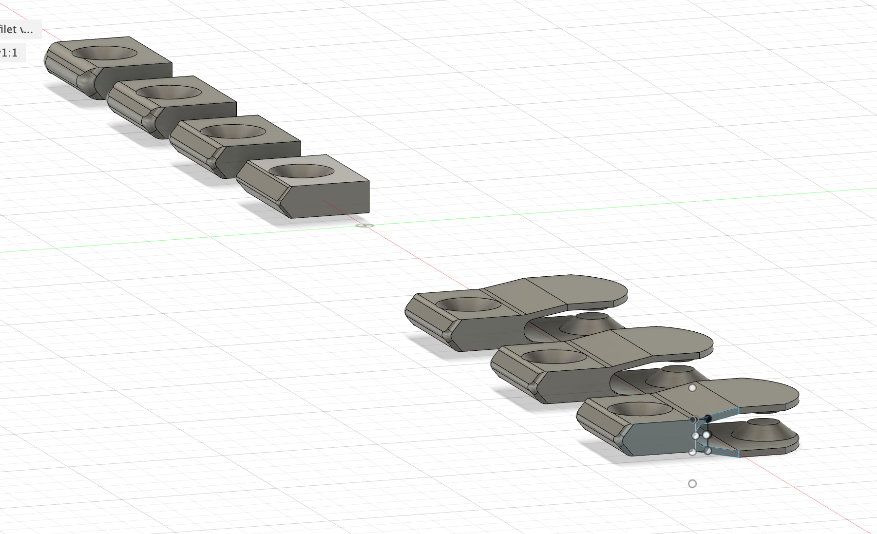Click the hollow handle circle below the selected clip

point(692,484)
